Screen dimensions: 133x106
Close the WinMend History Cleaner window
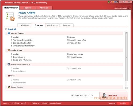129,2
